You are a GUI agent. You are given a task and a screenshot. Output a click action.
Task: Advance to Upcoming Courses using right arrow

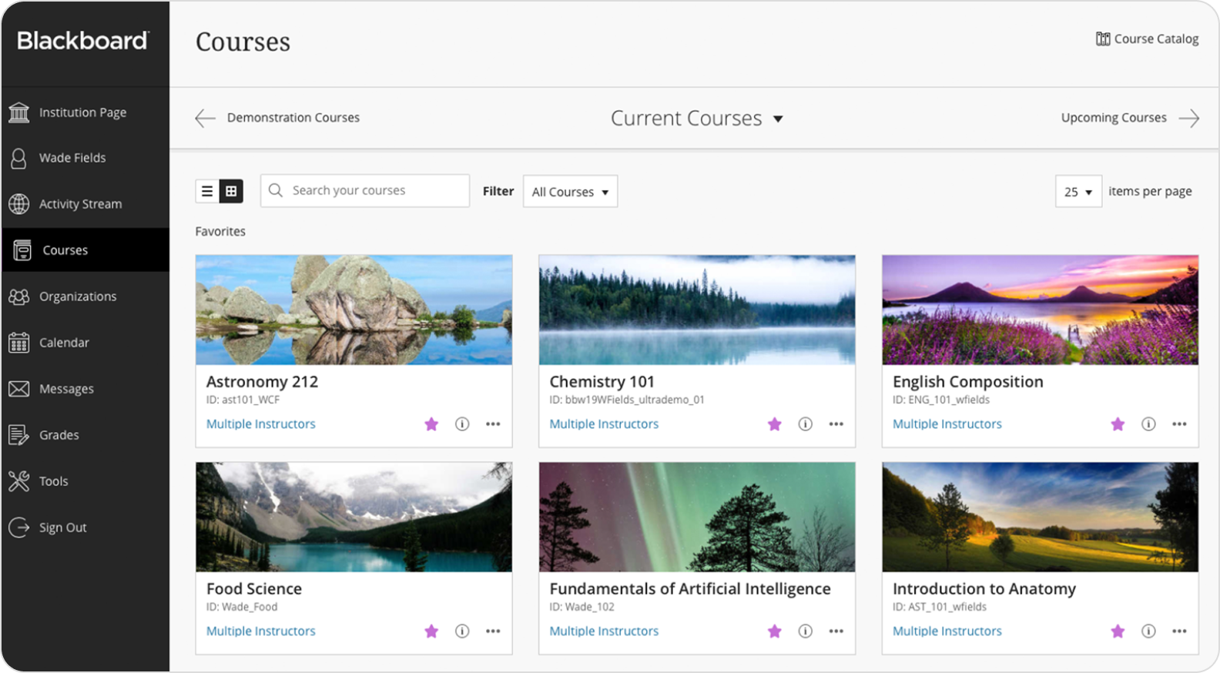(x=1189, y=118)
